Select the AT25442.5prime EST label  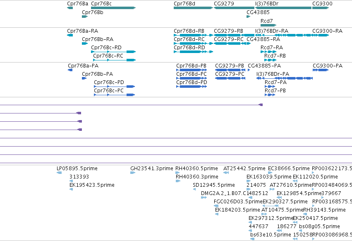(244, 169)
